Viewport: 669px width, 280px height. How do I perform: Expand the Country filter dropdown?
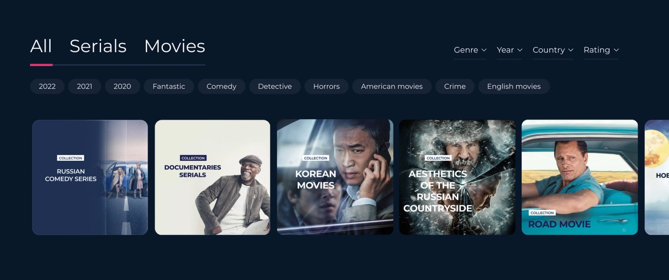(553, 50)
